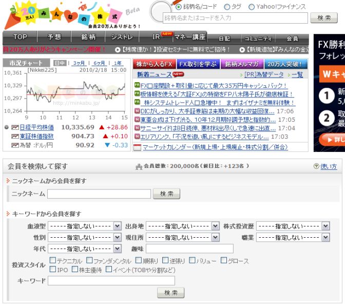This screenshot has width=345, height=305.
Task: Switch chart to 3ヶ月 period tab
Action: 79,63
